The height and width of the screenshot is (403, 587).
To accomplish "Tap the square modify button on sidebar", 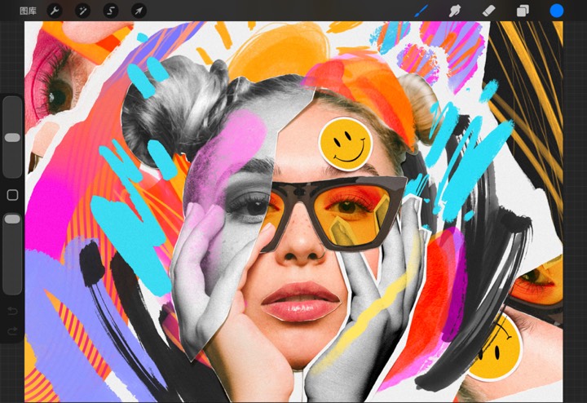I will (12, 195).
